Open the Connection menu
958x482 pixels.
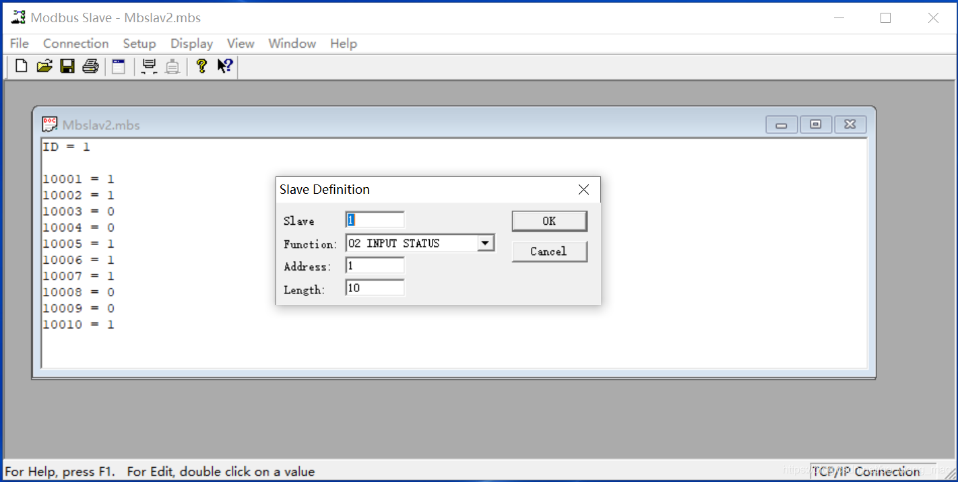coord(75,43)
